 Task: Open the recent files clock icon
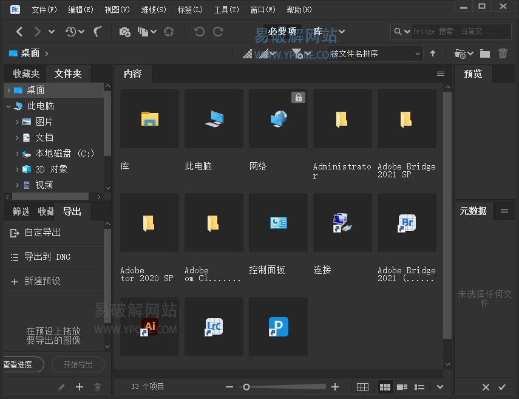coord(72,32)
